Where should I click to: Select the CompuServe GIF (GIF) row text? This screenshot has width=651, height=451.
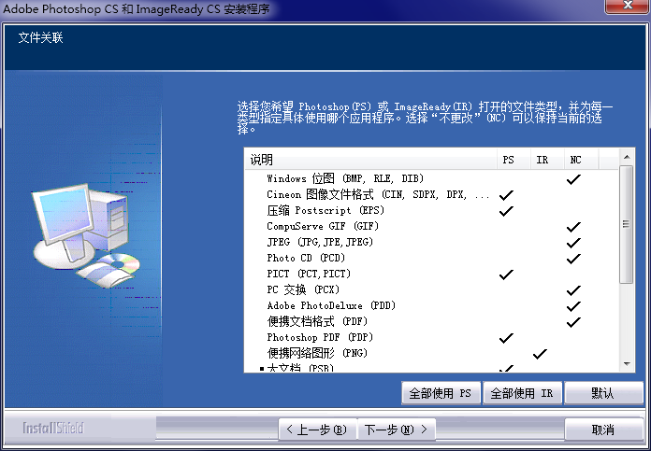tap(323, 226)
